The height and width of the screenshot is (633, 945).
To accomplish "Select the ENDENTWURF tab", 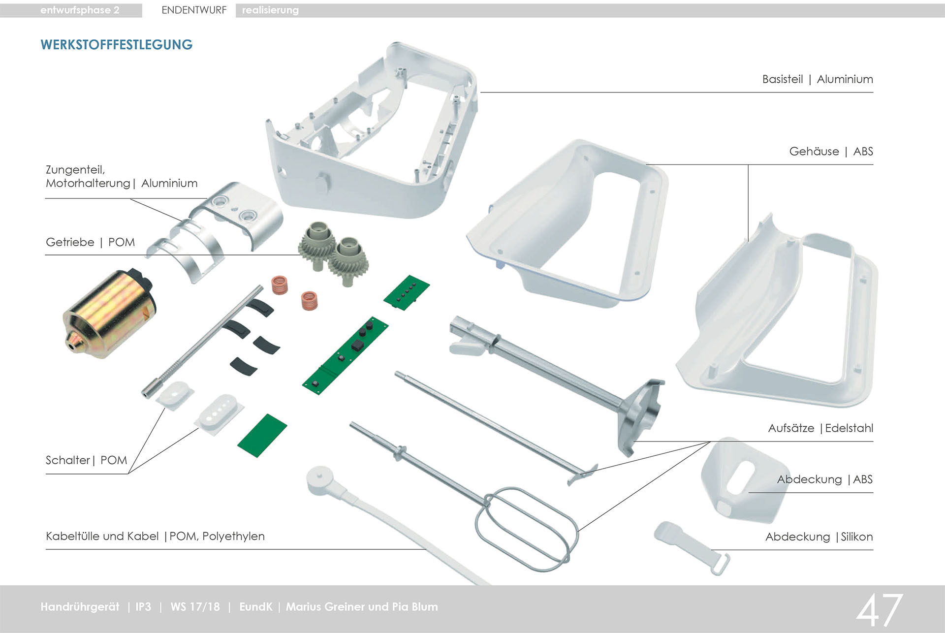I will [194, 10].
